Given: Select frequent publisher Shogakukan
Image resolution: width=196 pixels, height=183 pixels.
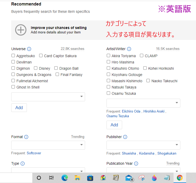Looking at the screenshot, I should [167, 154].
